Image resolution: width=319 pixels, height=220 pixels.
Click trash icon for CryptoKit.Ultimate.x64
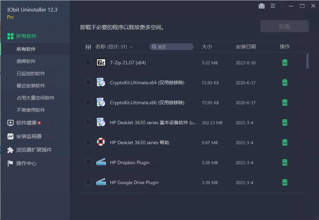pyautogui.click(x=285, y=83)
